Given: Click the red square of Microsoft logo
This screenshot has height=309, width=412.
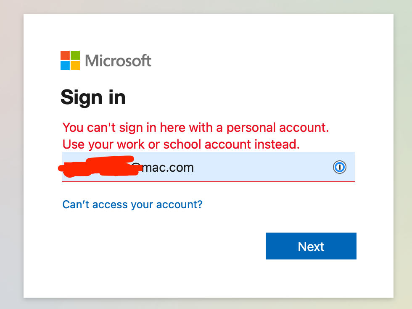Looking at the screenshot, I should [x=65, y=55].
